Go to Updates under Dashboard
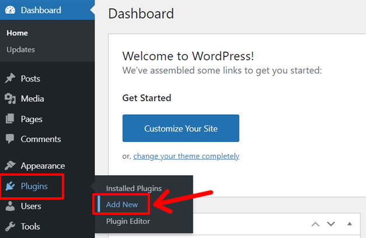 (20, 49)
